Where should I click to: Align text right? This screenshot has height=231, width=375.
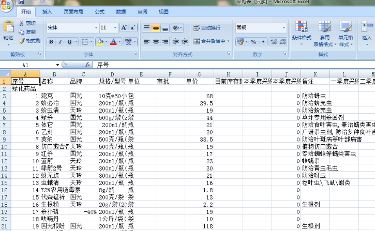click(x=165, y=41)
